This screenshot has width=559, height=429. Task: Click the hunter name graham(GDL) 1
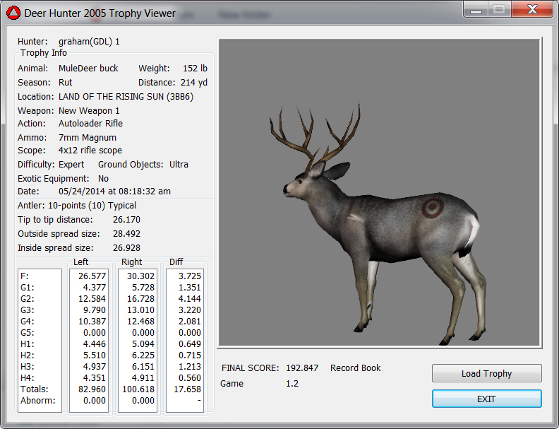(89, 42)
